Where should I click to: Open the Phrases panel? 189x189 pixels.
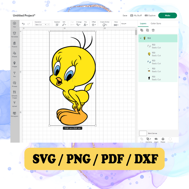pos(14,84)
